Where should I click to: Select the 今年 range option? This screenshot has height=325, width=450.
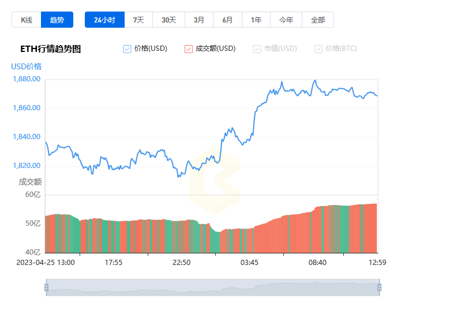pos(286,20)
